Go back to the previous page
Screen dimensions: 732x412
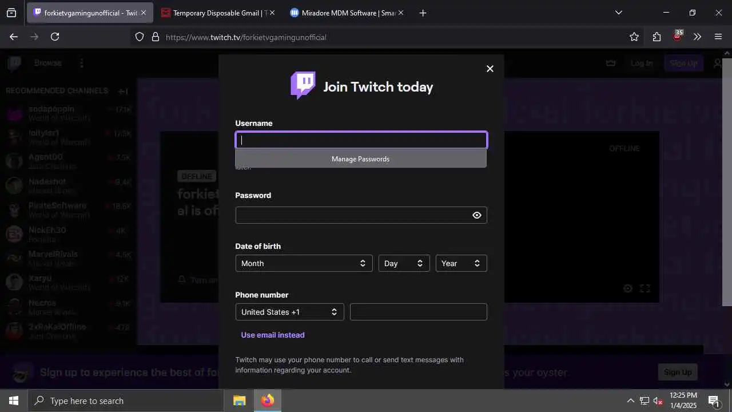(14, 37)
